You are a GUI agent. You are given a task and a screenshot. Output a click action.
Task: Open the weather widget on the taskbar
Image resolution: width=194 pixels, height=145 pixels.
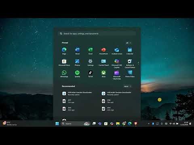(x=10, y=124)
